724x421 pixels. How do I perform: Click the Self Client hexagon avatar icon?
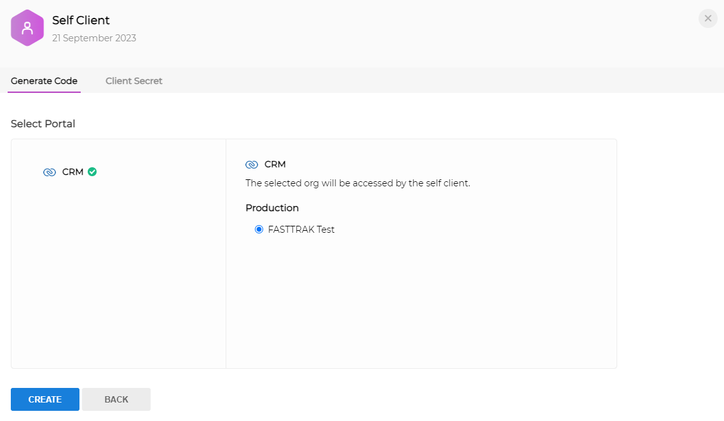point(27,28)
